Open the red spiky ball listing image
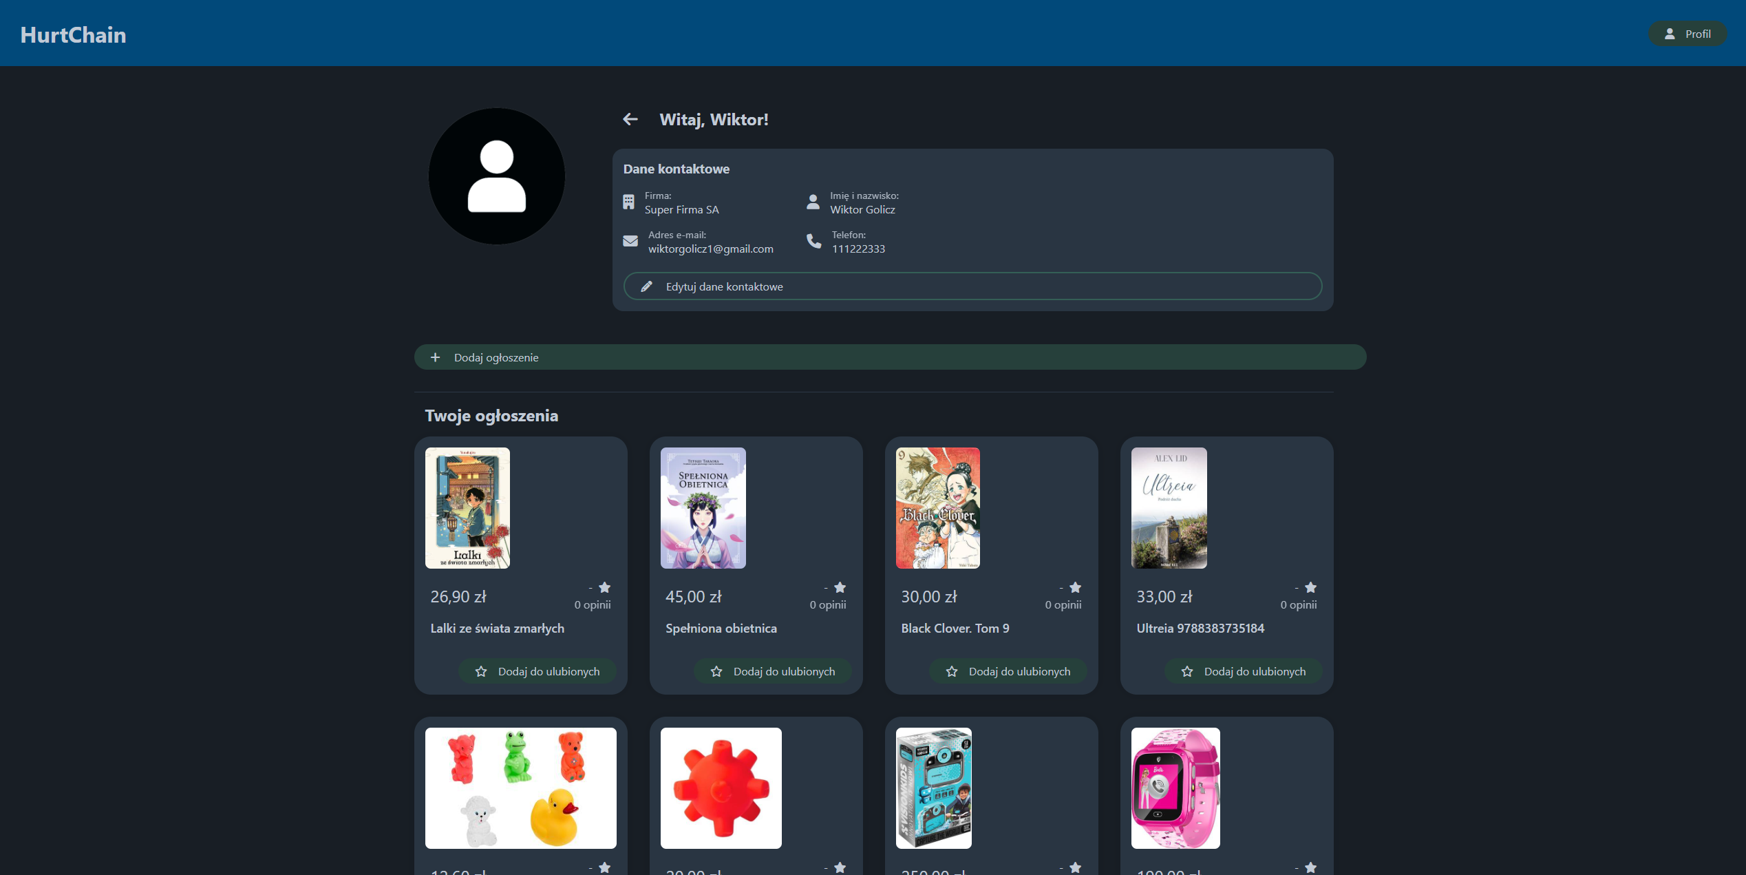Screen dimensions: 1746x875 (x=721, y=788)
